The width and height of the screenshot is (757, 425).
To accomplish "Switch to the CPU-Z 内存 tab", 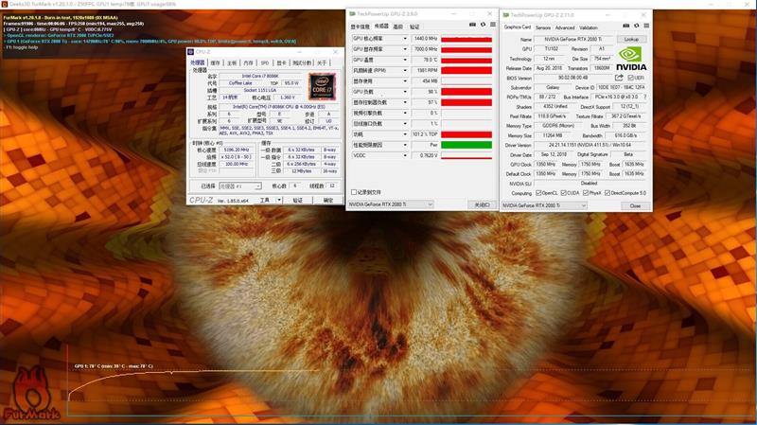I will 248,63.
